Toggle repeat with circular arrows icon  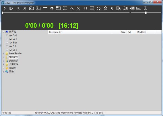(x=99, y=8)
